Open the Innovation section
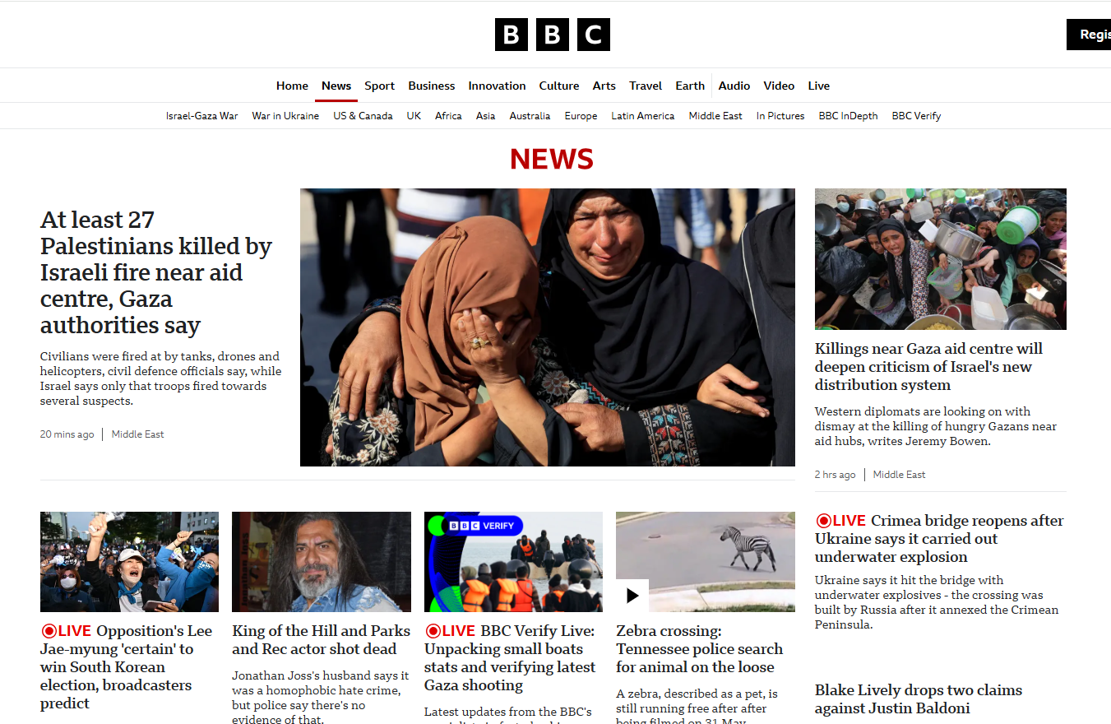 497,86
